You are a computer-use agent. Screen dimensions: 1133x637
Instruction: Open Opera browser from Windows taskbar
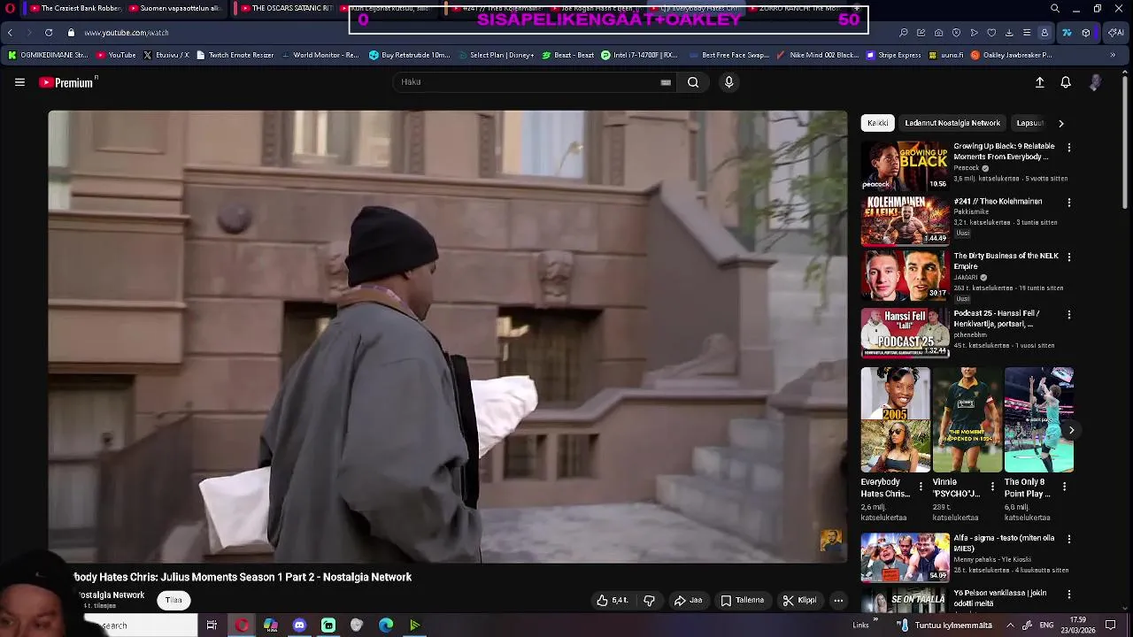242,625
